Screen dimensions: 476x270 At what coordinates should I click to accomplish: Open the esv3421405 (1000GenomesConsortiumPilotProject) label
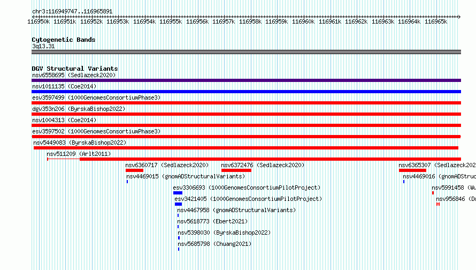248,199
